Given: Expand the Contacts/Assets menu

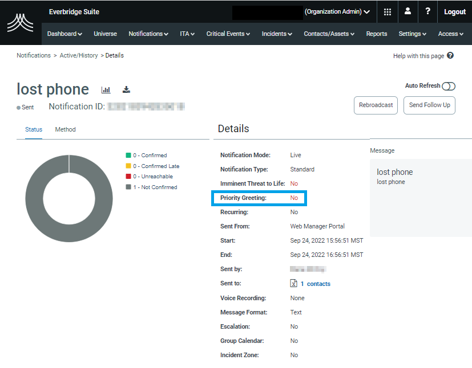Looking at the screenshot, I should click(x=329, y=34).
